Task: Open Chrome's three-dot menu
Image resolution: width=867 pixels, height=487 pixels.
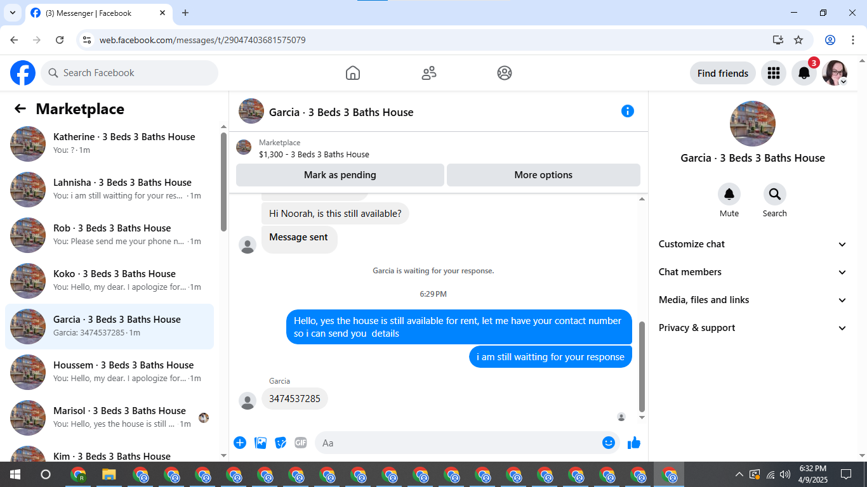Action: (852, 40)
